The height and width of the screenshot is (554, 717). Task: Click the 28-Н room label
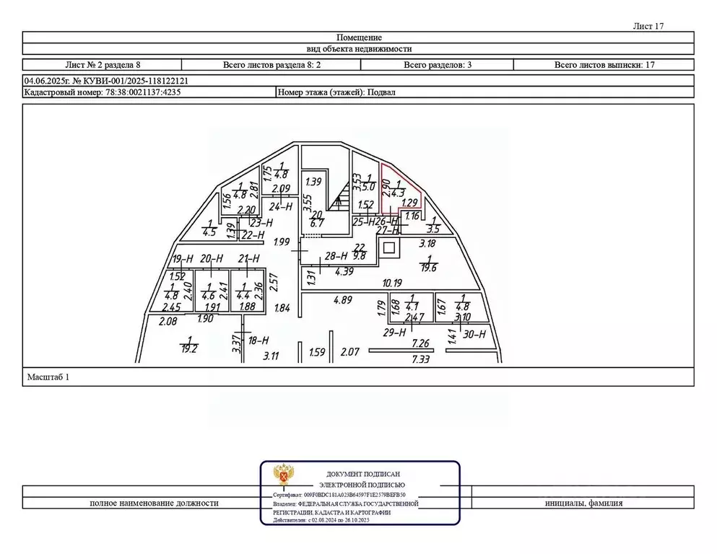coord(336,256)
